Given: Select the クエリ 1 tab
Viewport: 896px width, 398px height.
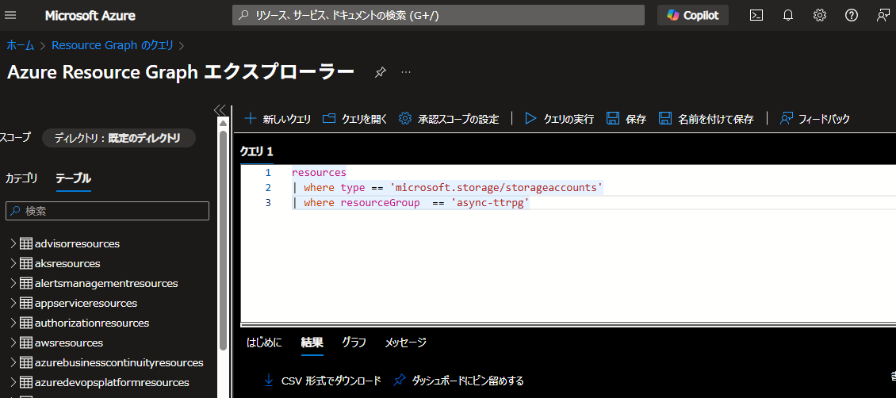Looking at the screenshot, I should pyautogui.click(x=257, y=151).
